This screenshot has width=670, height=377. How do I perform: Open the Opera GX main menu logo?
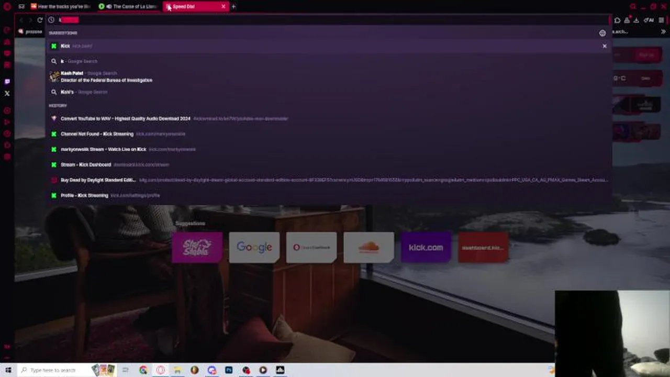tap(7, 7)
